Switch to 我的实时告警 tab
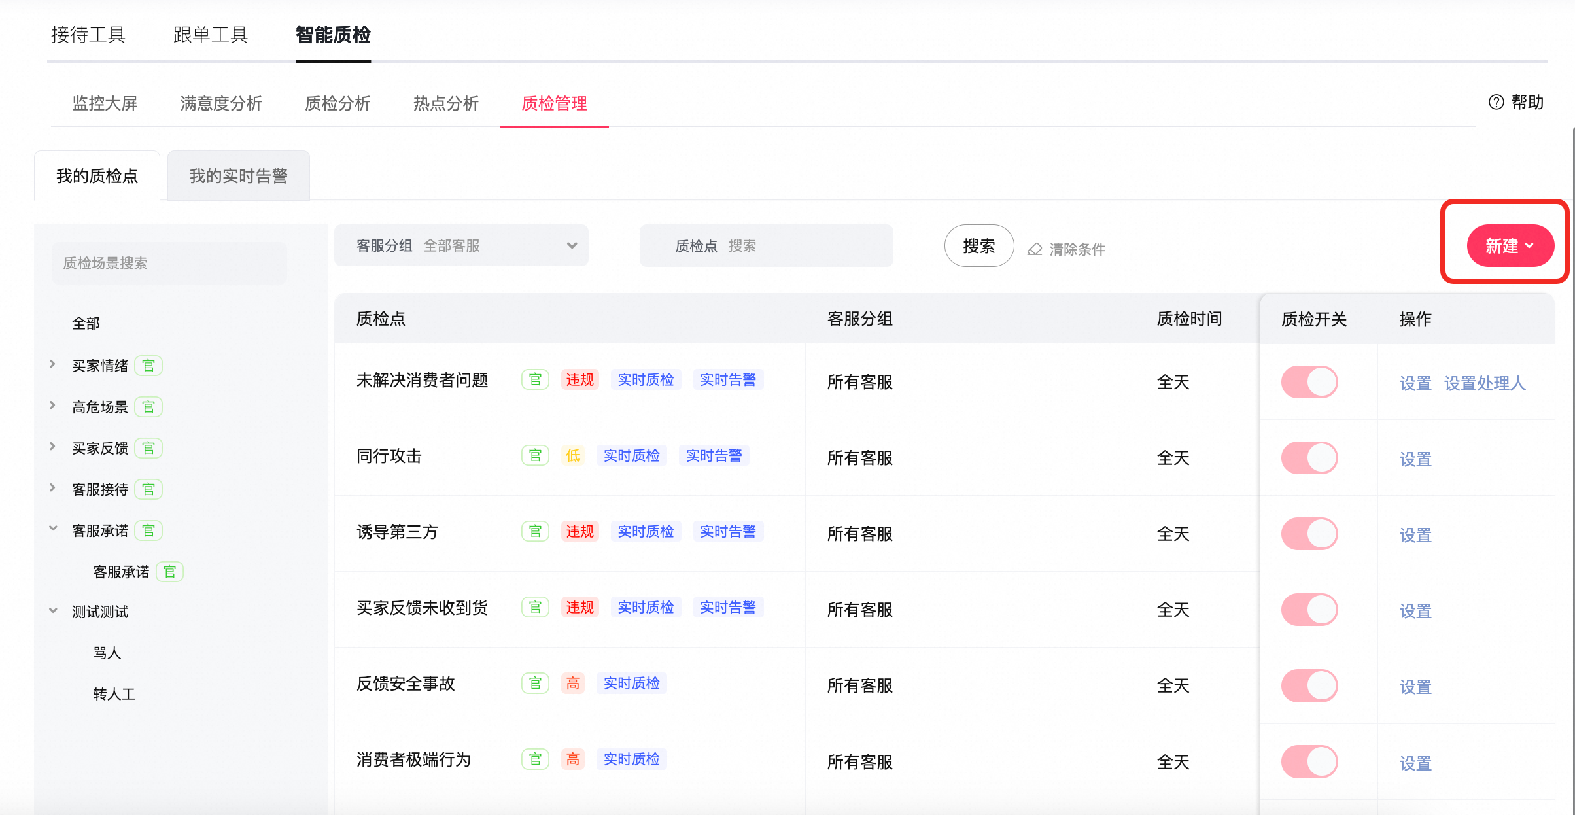Screen dimensions: 1575x815 [x=239, y=176]
